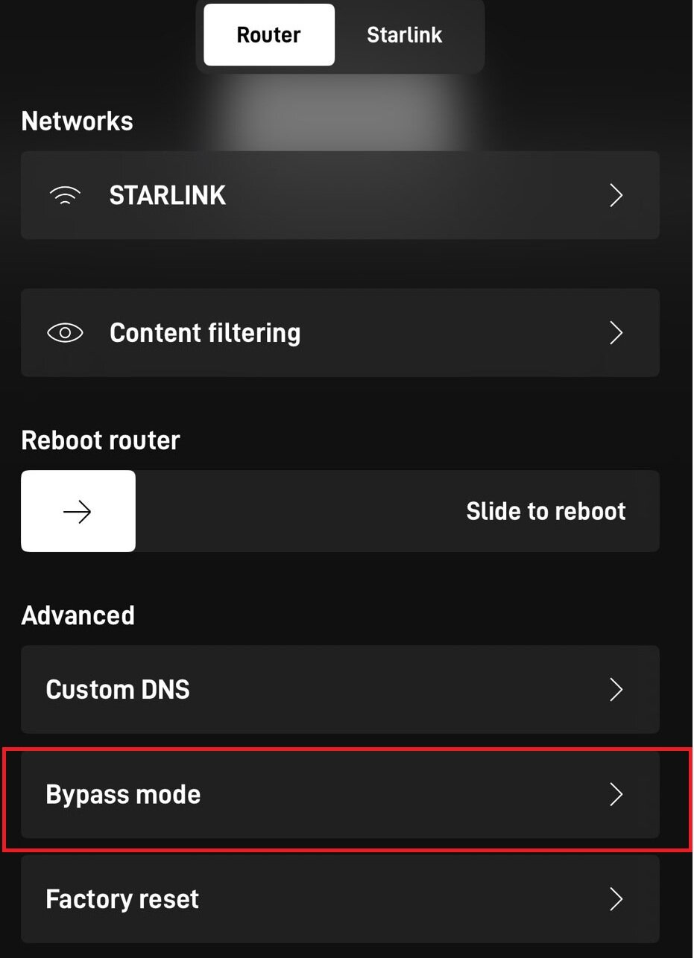The height and width of the screenshot is (958, 694).
Task: Click the chevron on Factory reset row
Action: (616, 899)
